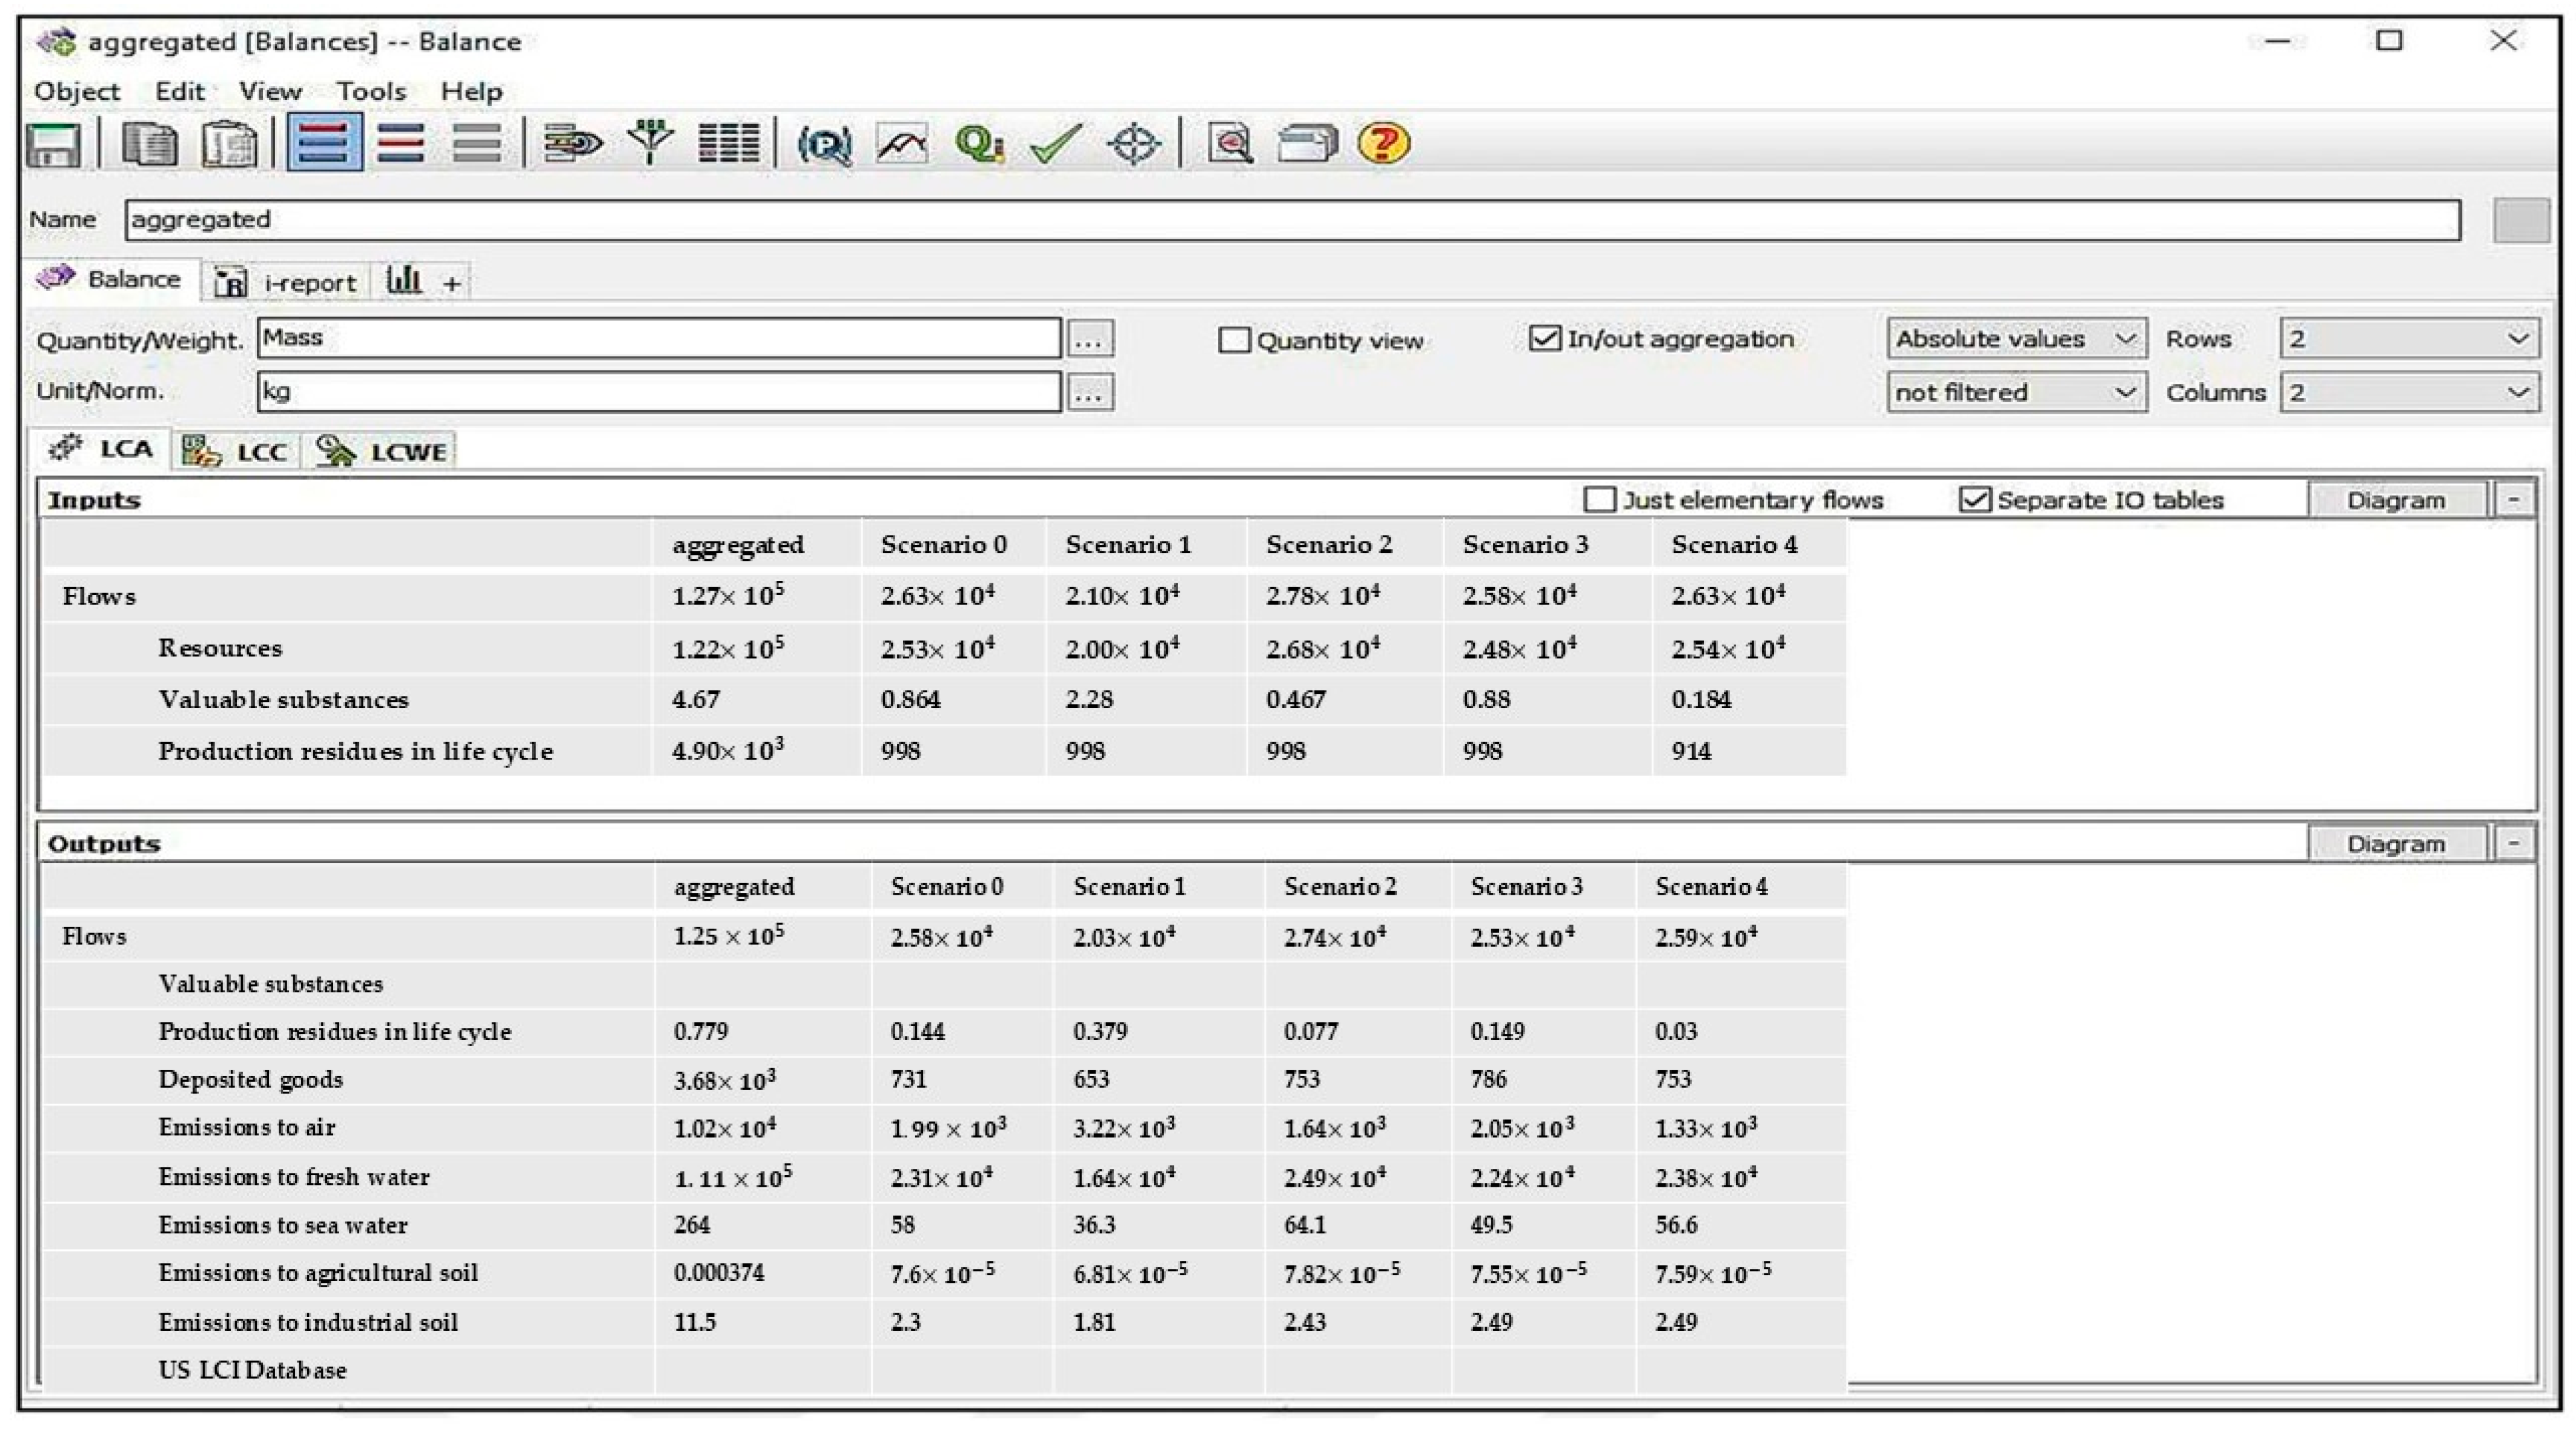
Task: Click the Inputs Diagram button
Action: [2396, 499]
